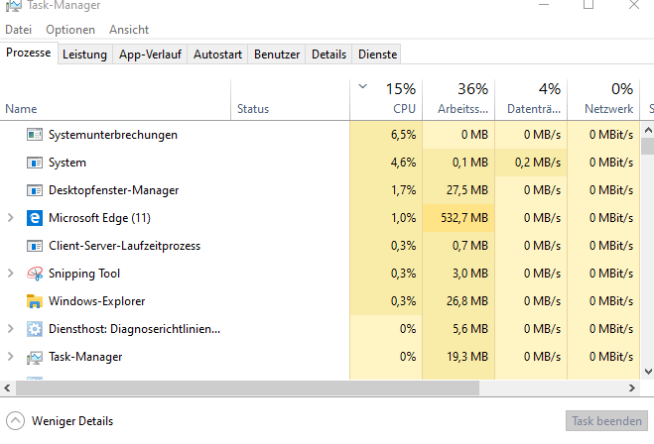Switch to the Leistung tab

pyautogui.click(x=84, y=55)
